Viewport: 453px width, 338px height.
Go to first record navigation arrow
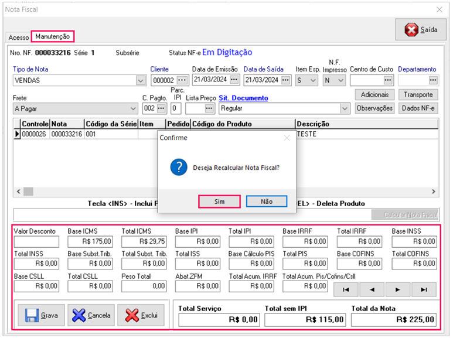[346, 289]
